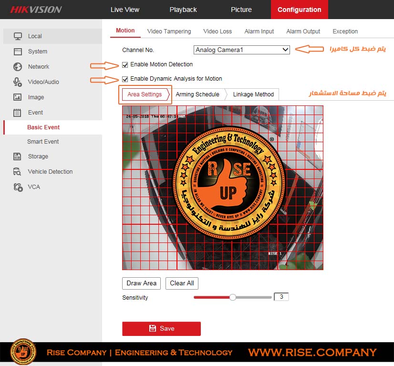Click the Vehicle Detection icon
This screenshot has height=366, width=394.
click(18, 172)
